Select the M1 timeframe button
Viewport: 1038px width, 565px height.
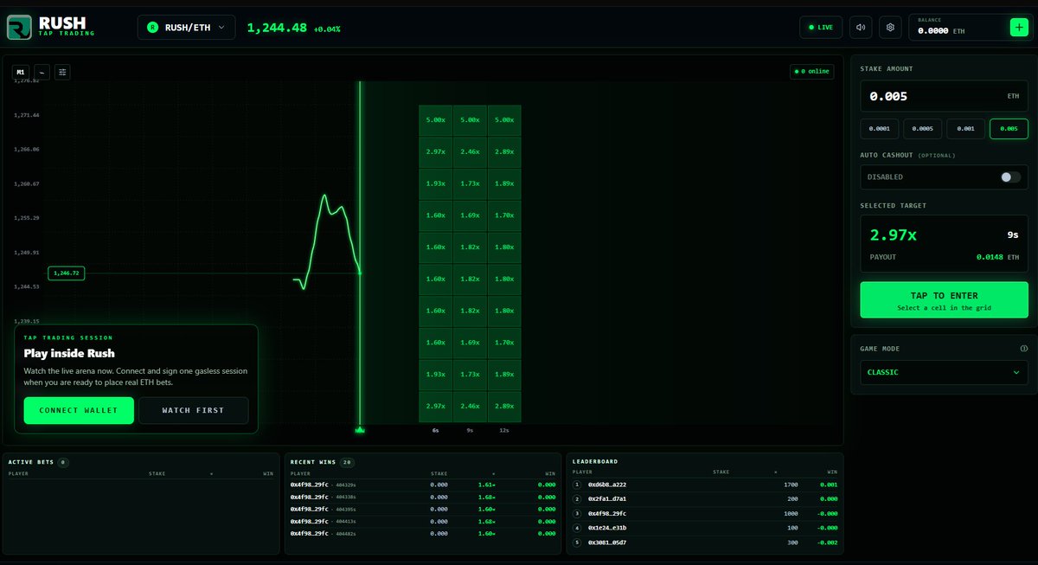tap(21, 73)
